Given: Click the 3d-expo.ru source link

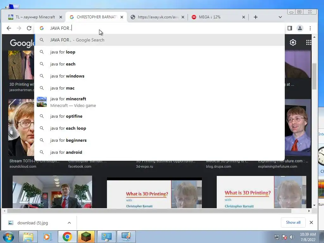Looking at the screenshot, I should [144, 166].
